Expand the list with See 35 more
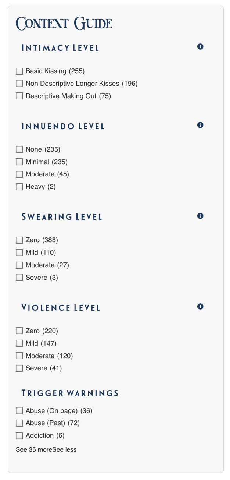The image size is (230, 480). 34,449
